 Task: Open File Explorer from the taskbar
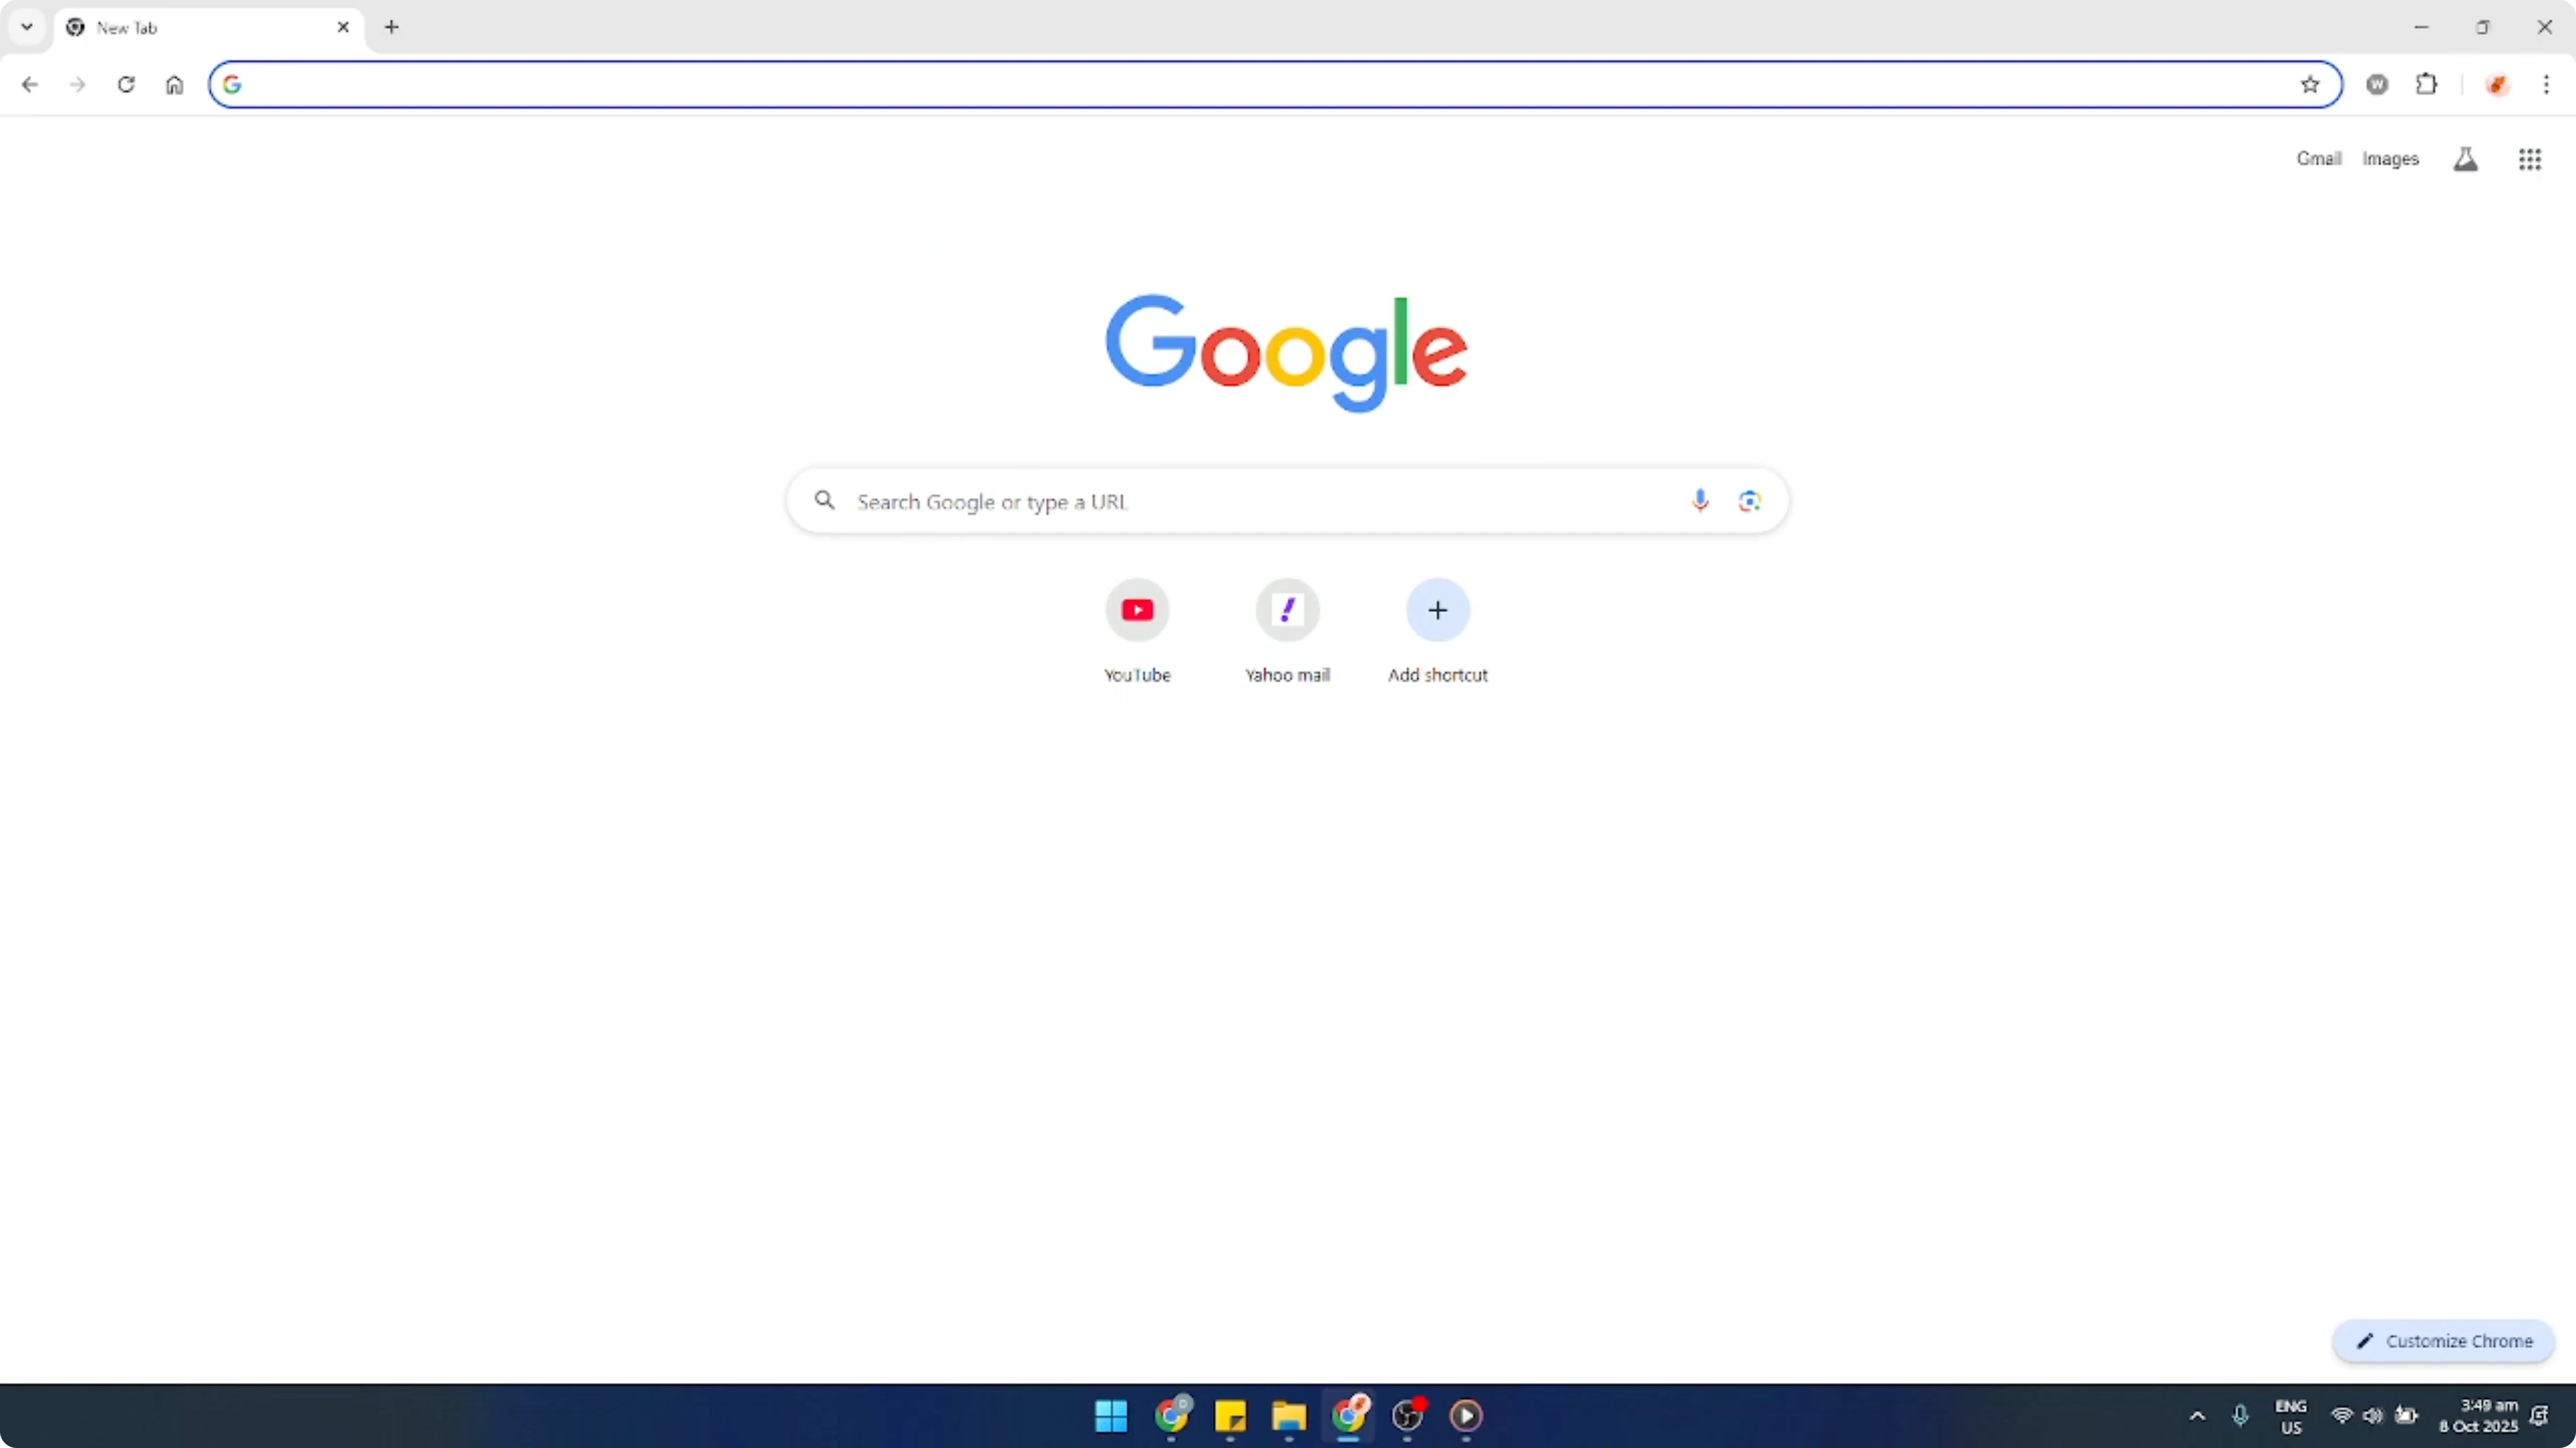1289,1415
